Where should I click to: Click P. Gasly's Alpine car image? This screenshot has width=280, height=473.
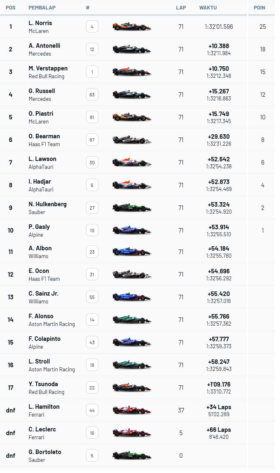pos(132,231)
